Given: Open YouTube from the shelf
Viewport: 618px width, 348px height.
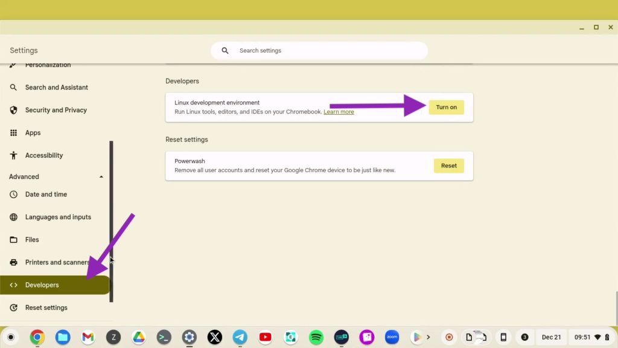Looking at the screenshot, I should (x=266, y=337).
